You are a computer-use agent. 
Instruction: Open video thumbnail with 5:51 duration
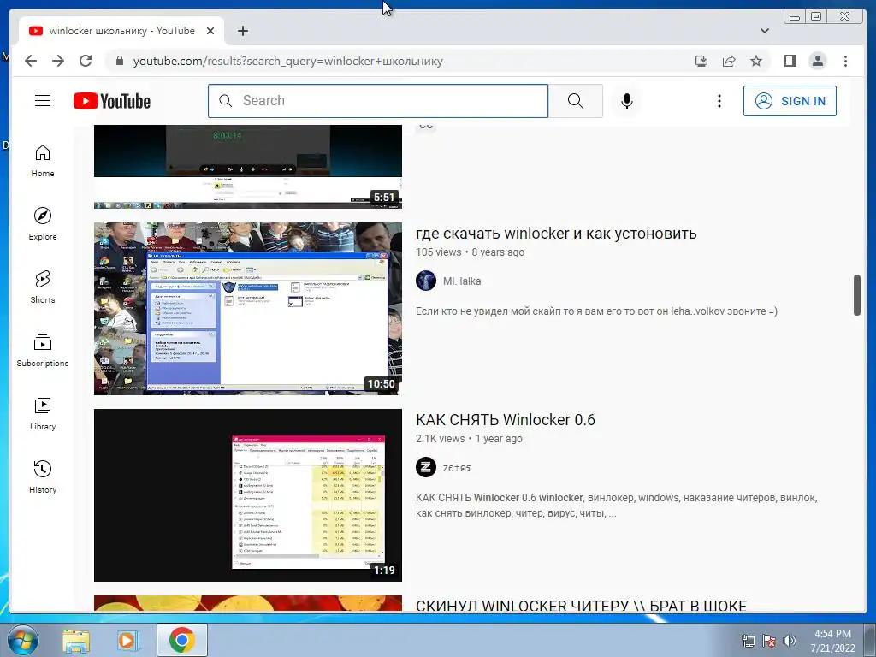[247, 167]
